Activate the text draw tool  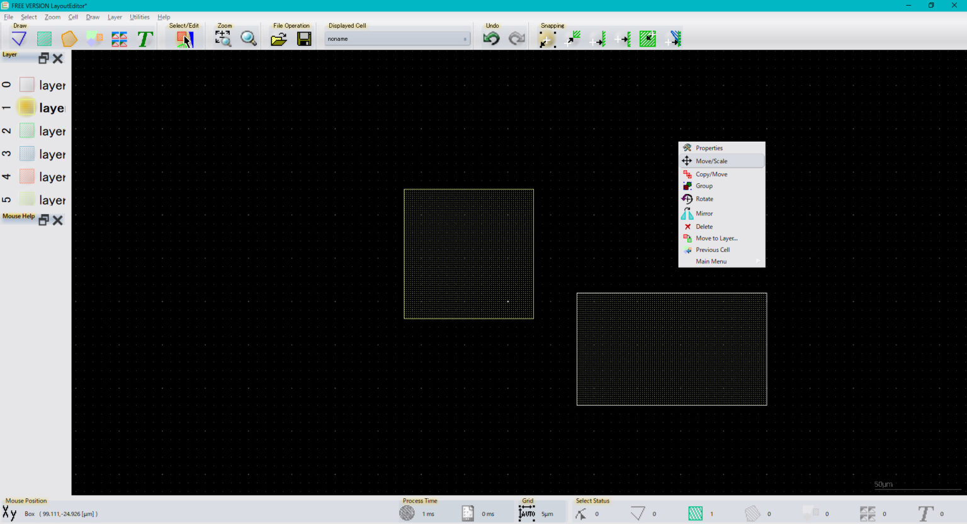pyautogui.click(x=145, y=39)
